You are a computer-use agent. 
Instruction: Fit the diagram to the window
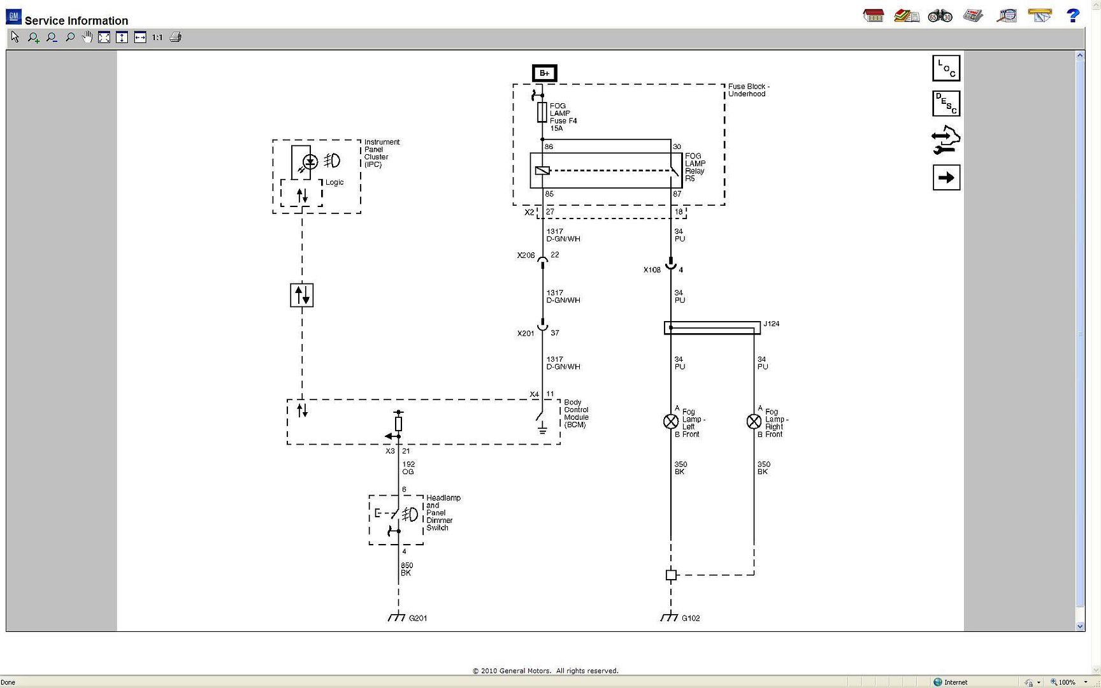[x=104, y=38]
